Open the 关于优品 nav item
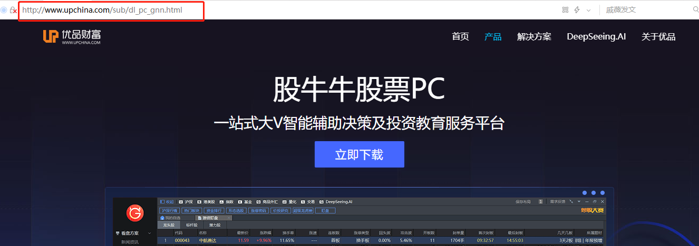This screenshot has height=246, width=699. click(658, 37)
